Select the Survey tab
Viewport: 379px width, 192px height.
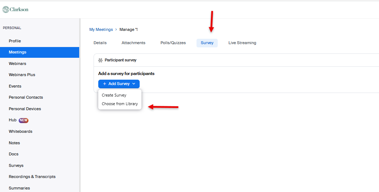207,43
